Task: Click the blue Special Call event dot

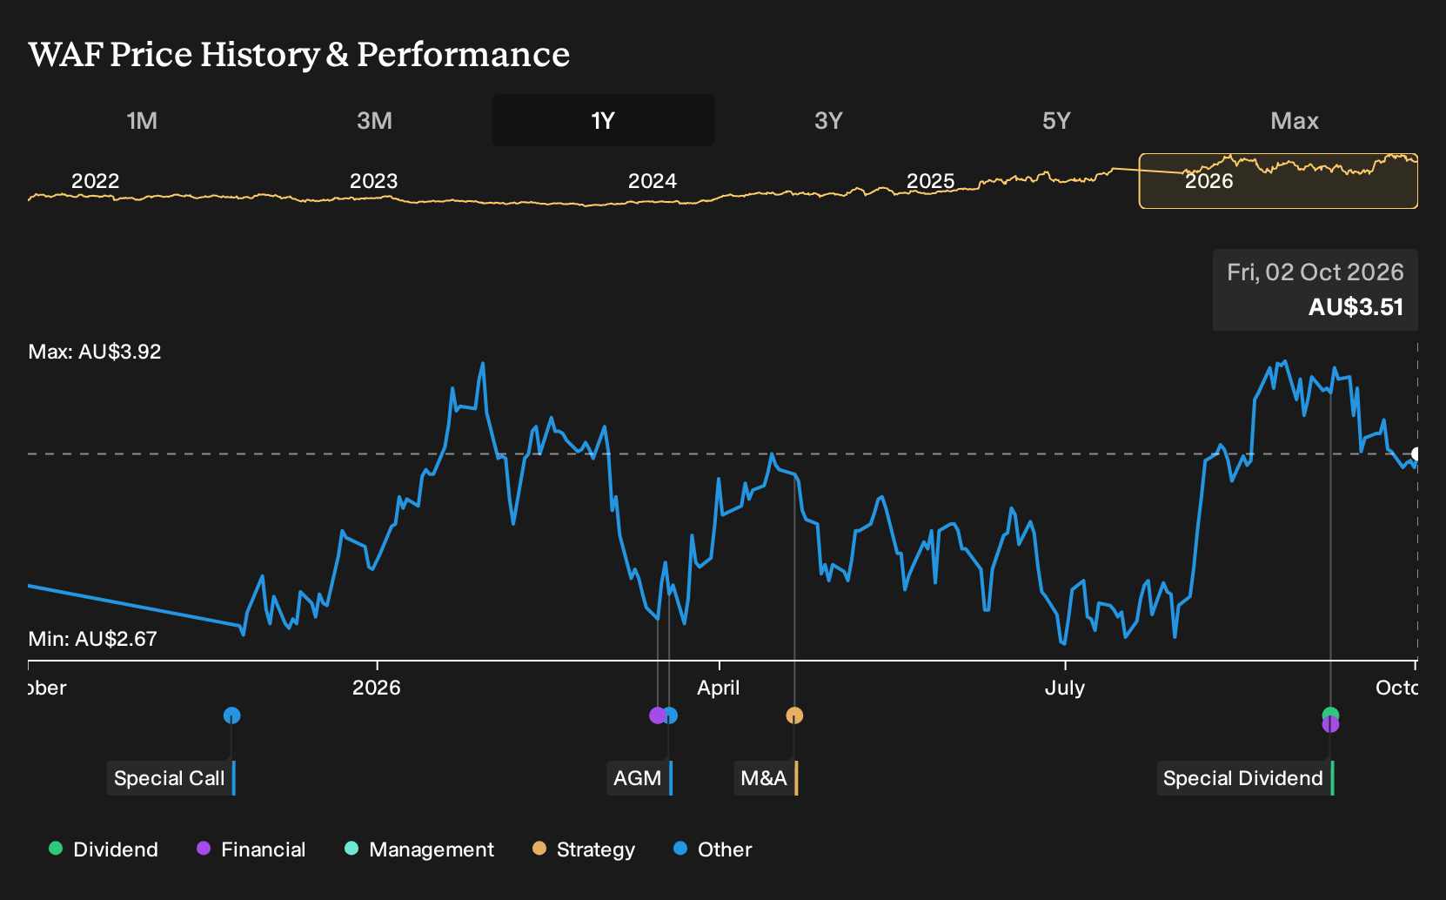Action: (x=231, y=715)
